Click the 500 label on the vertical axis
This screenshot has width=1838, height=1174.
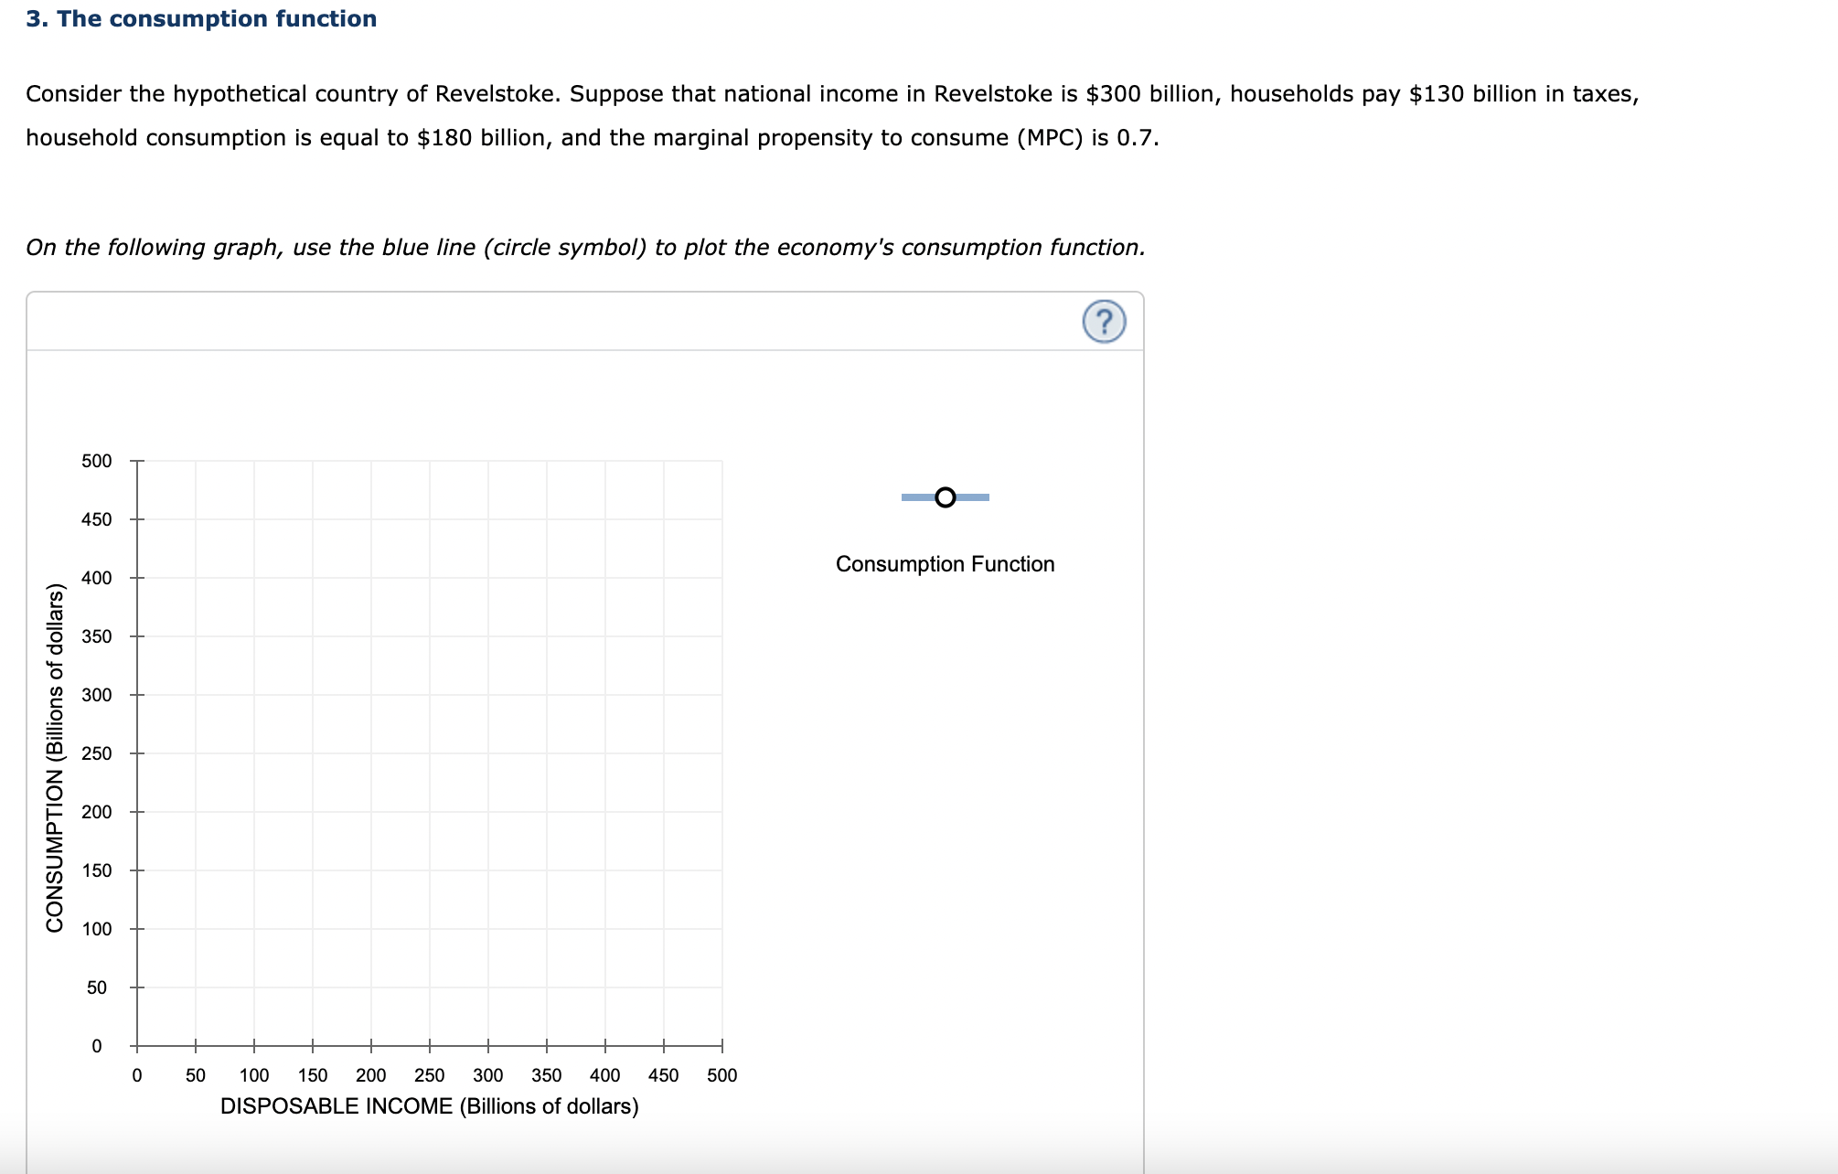[x=96, y=461]
